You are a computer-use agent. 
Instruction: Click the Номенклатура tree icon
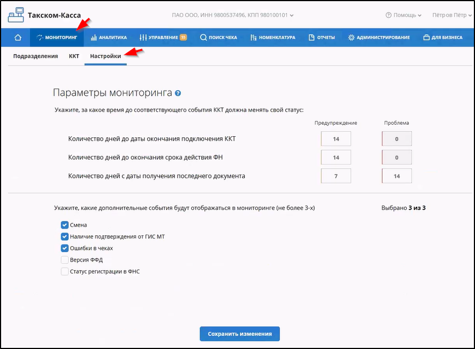tap(254, 37)
